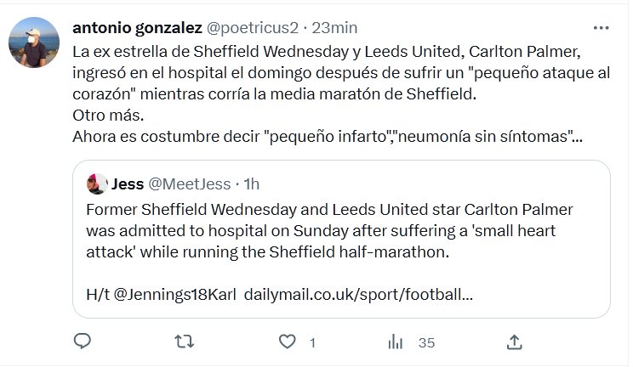Click the reply speech bubble icon
This screenshot has height=367, width=633.
(83, 342)
